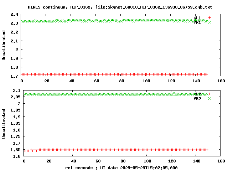
Task: Click the green cross marker beside YR1
Action: coord(209,22)
